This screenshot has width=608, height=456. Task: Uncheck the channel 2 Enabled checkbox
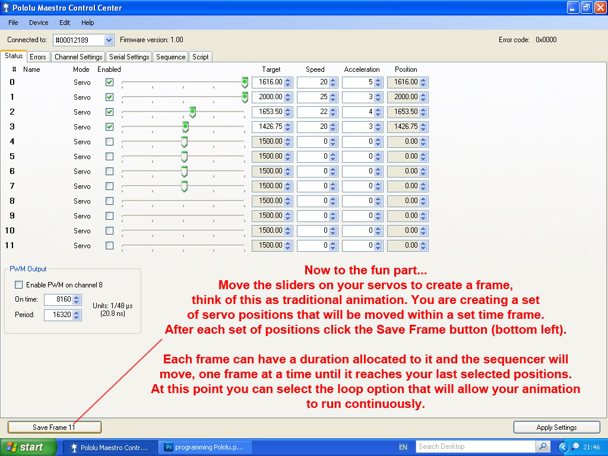click(x=110, y=112)
